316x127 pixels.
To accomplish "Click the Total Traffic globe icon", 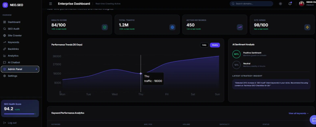I will tap(172, 27).
